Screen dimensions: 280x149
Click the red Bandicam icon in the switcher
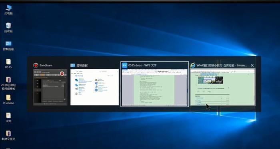point(36,65)
